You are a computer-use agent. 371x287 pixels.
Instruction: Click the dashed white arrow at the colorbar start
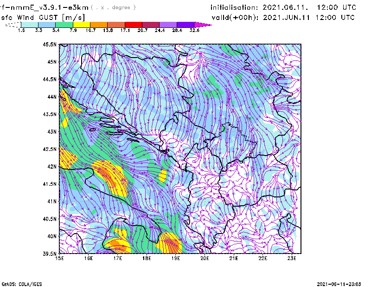pyautogui.click(x=13, y=25)
